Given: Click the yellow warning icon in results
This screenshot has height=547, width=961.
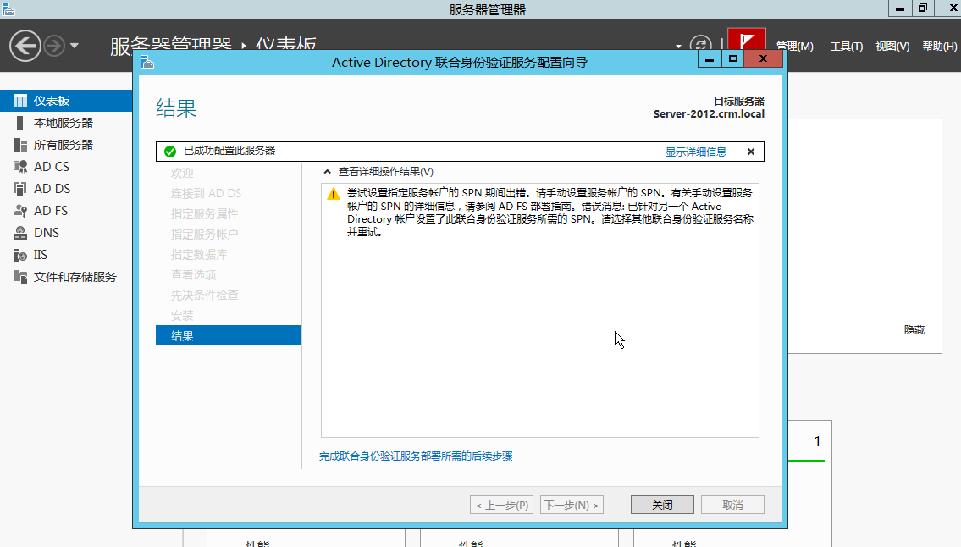Looking at the screenshot, I should 334,195.
